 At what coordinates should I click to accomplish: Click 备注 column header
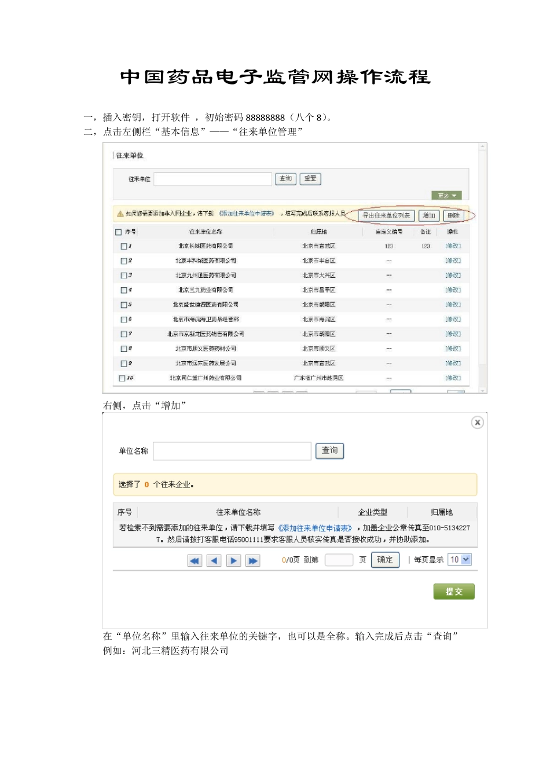coord(426,232)
